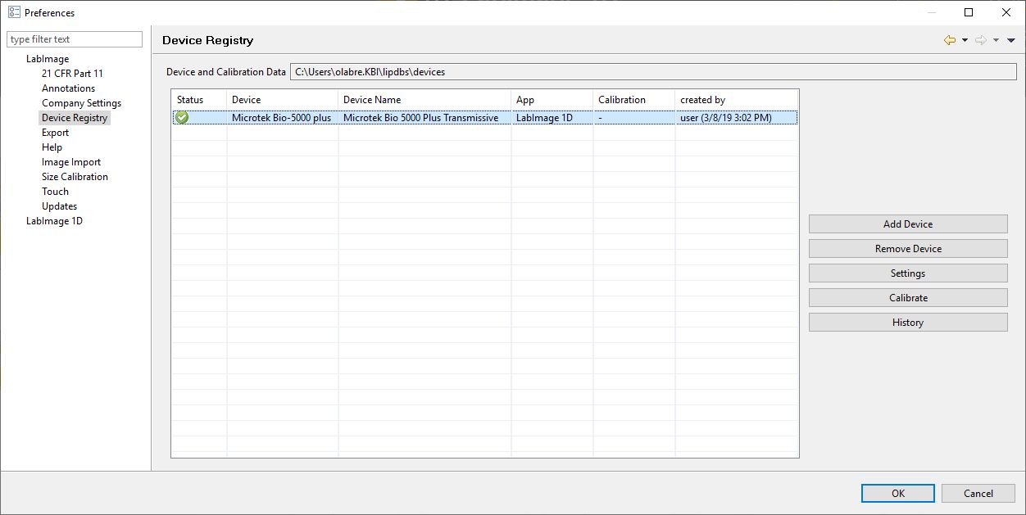The image size is (1026, 515).
Task: Click the Add Device button
Action: pos(908,224)
